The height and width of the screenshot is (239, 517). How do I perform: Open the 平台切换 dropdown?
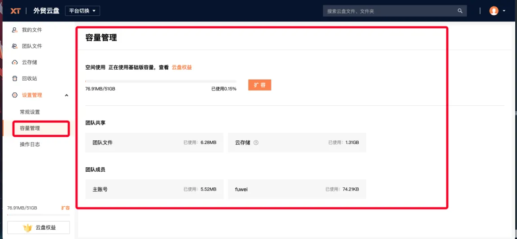(83, 11)
